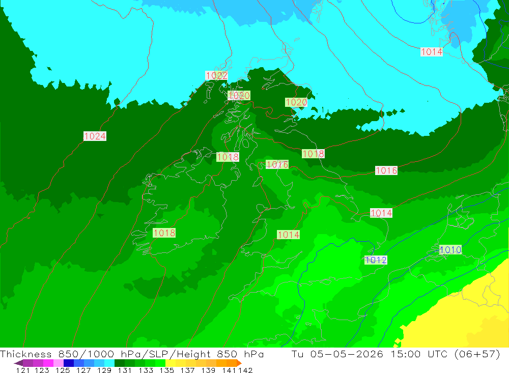Select the darkest green legend swatch

[x=120, y=363]
